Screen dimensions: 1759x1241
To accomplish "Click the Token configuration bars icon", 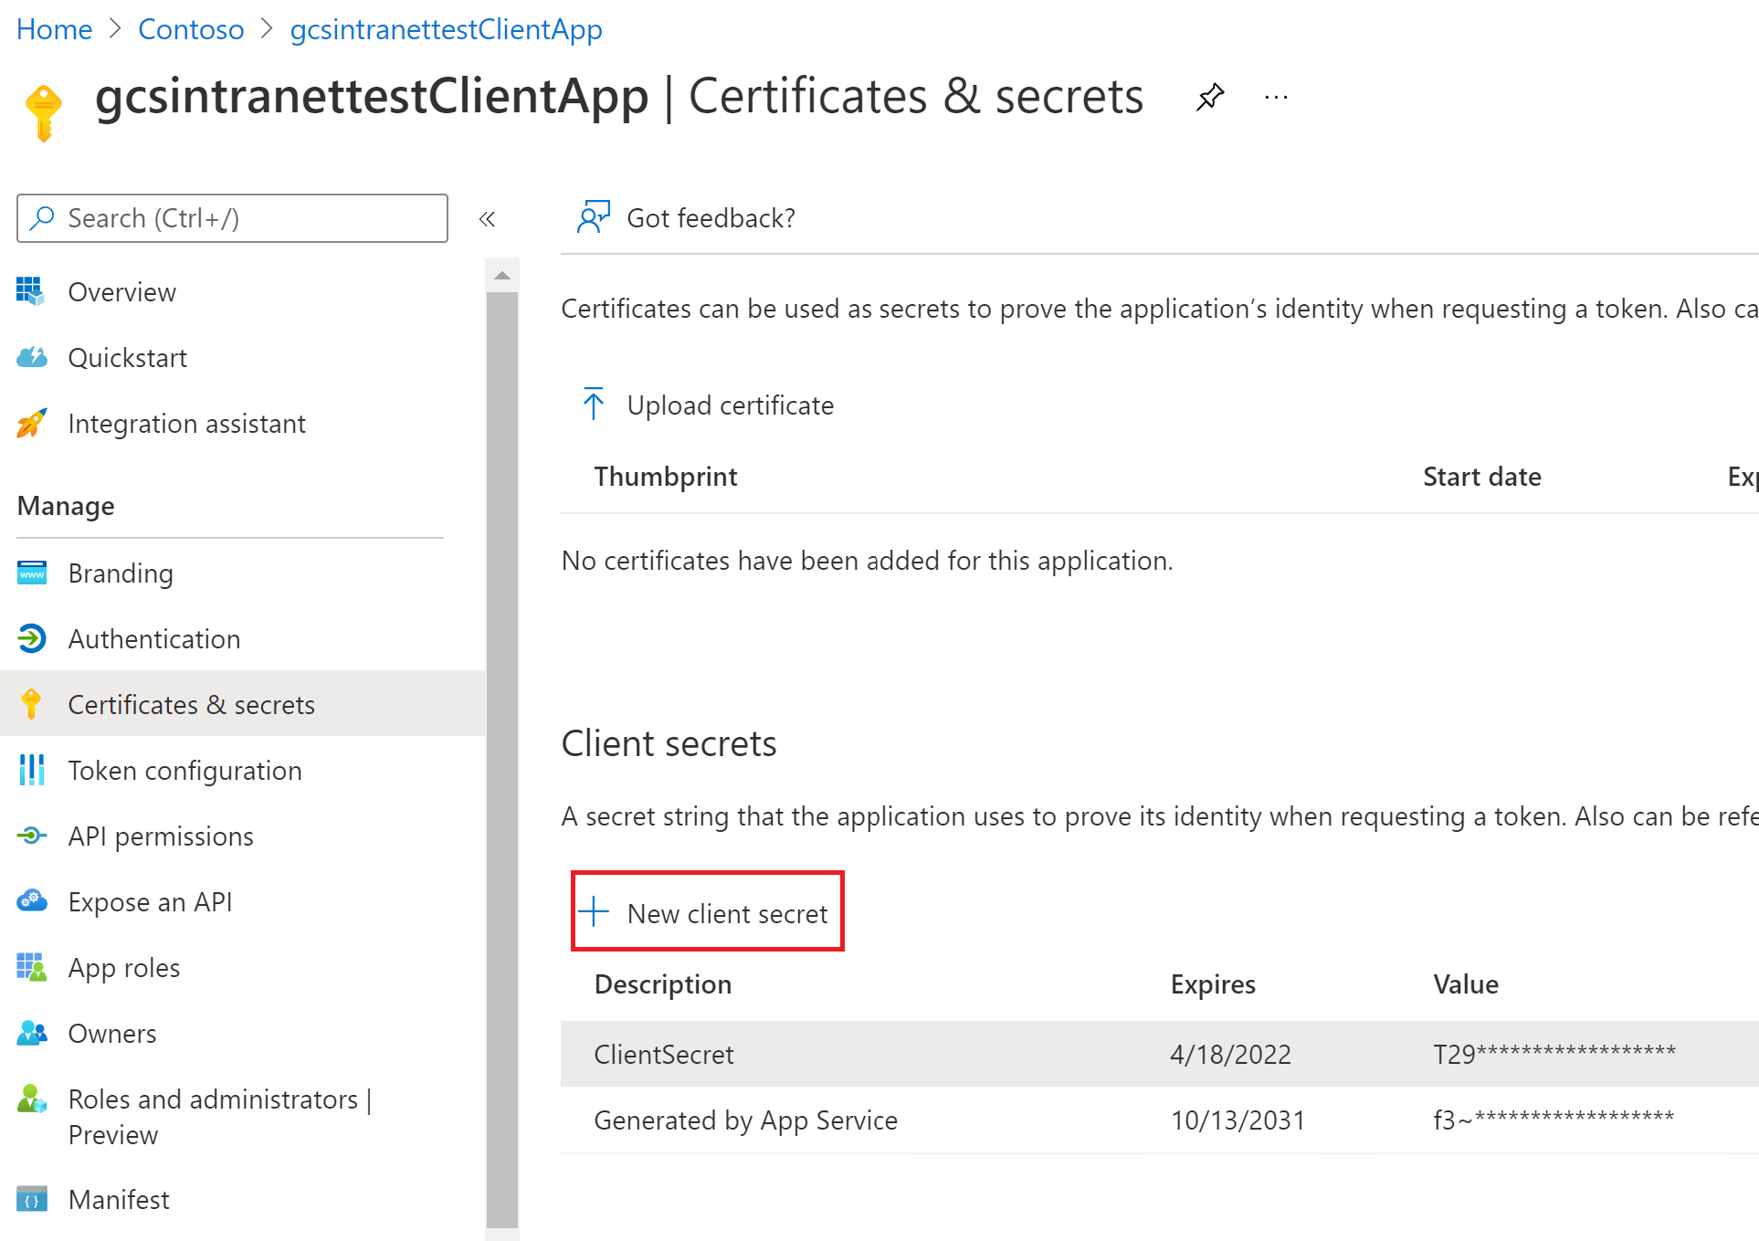I will click(32, 770).
